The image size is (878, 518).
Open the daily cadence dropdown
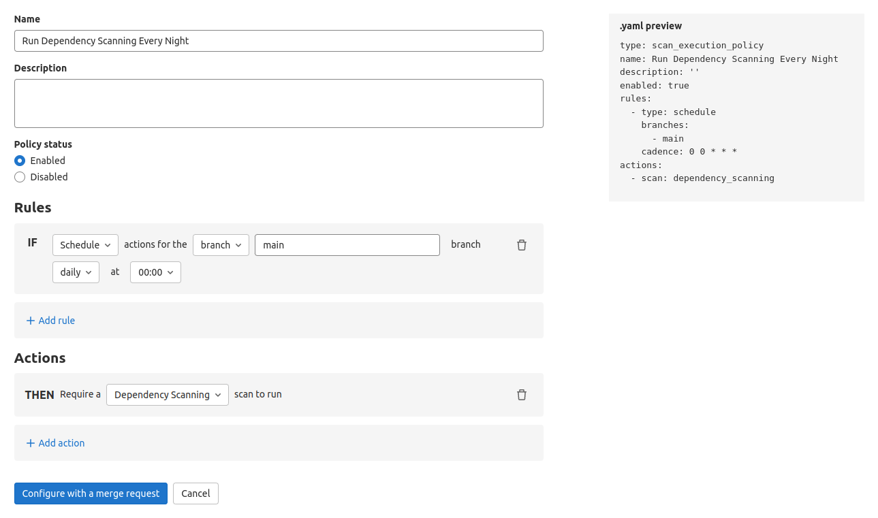[x=76, y=272]
